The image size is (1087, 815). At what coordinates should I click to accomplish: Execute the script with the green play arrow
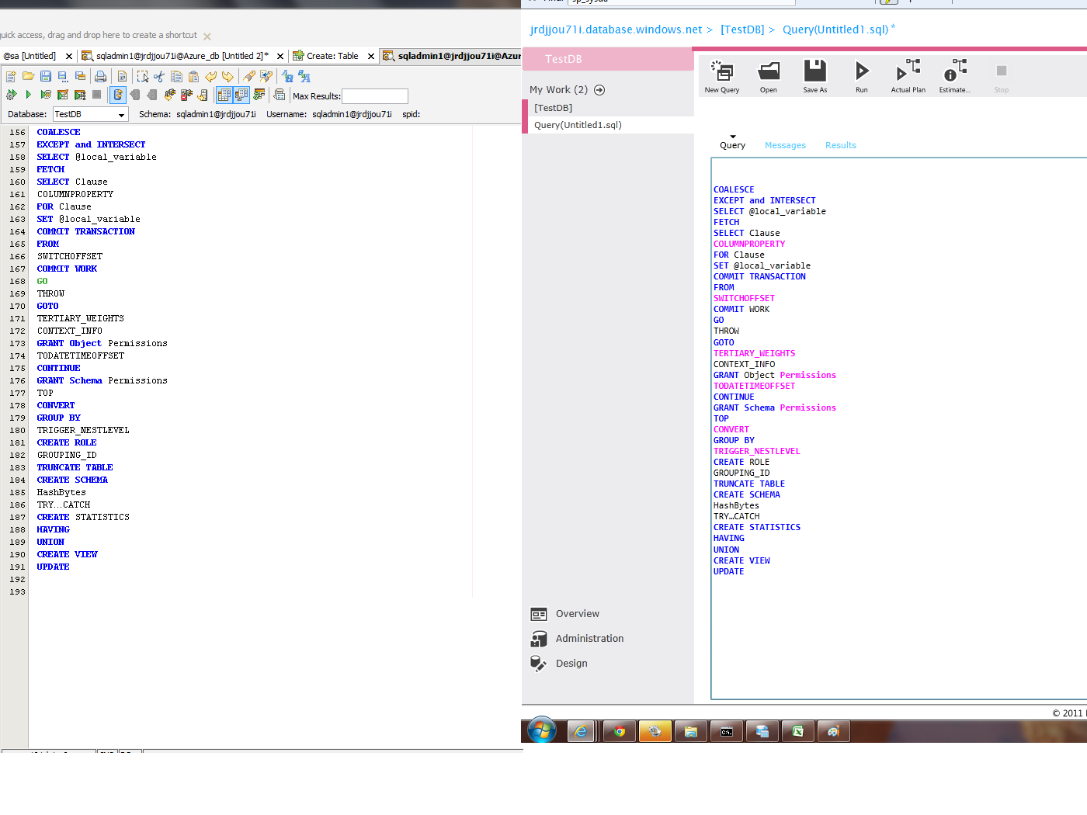(29, 95)
